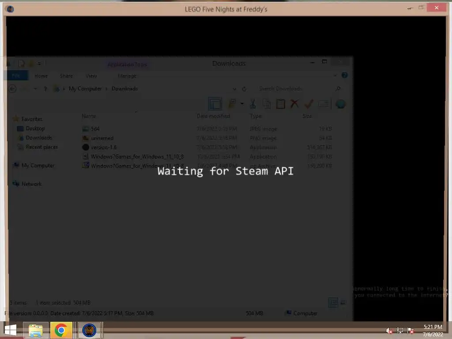Select Desktop in the navigation pane
This screenshot has height=339, width=452.
35,128
